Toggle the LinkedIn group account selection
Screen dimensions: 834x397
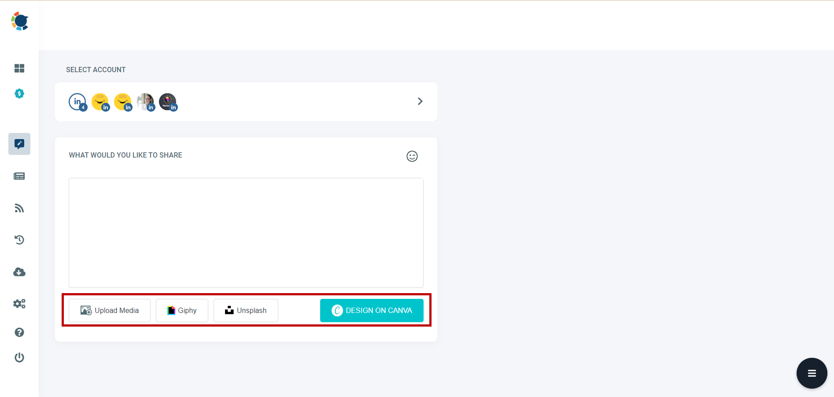point(77,102)
